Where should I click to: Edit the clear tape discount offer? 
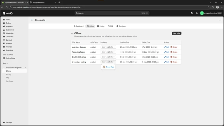pyautogui.click(x=167, y=47)
